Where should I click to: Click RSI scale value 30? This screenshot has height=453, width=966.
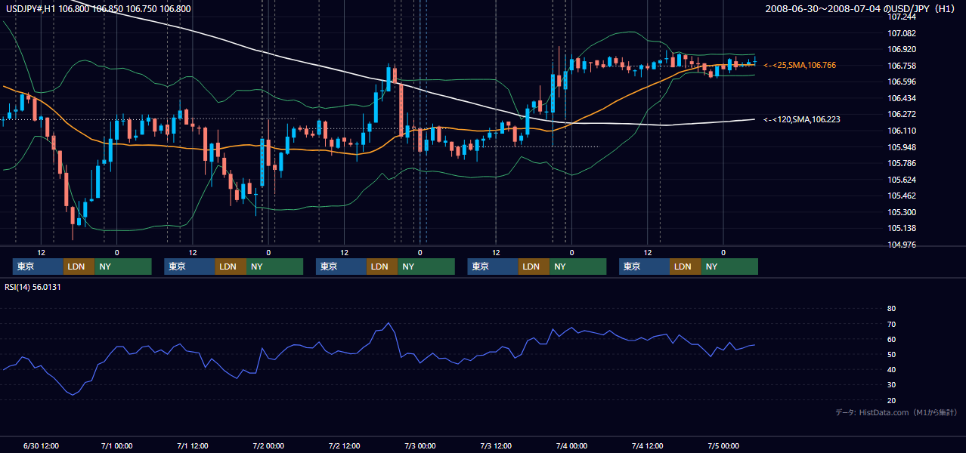coord(891,385)
